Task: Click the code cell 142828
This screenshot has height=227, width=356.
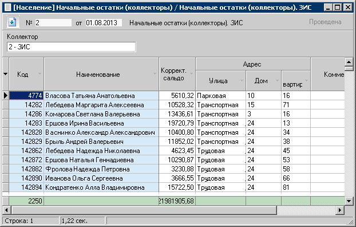Action: tap(26, 132)
